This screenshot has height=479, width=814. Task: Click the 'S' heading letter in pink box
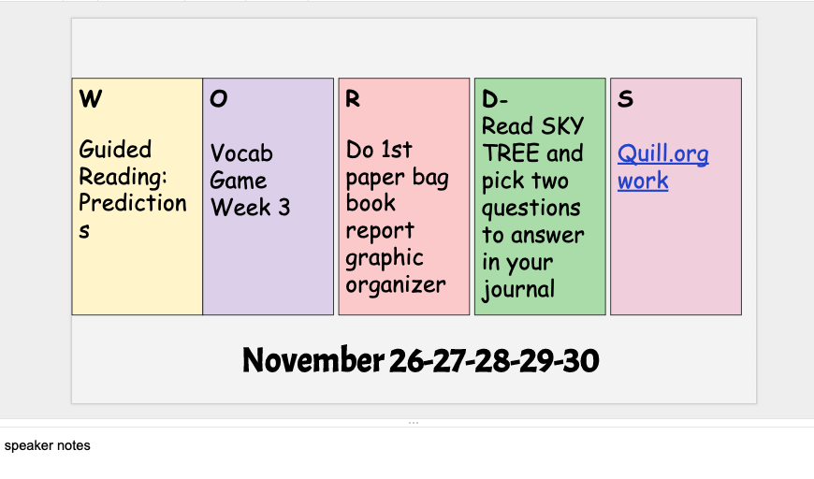(x=625, y=99)
